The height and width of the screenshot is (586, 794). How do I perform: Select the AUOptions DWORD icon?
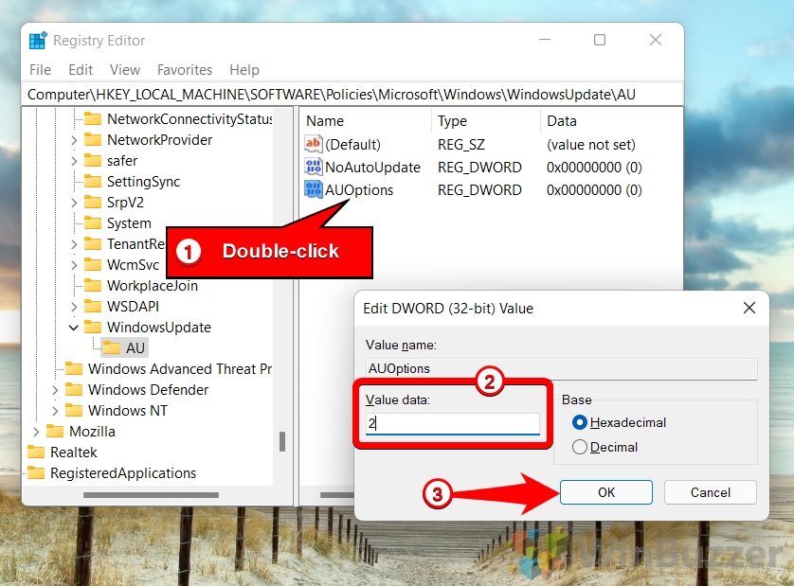click(314, 189)
